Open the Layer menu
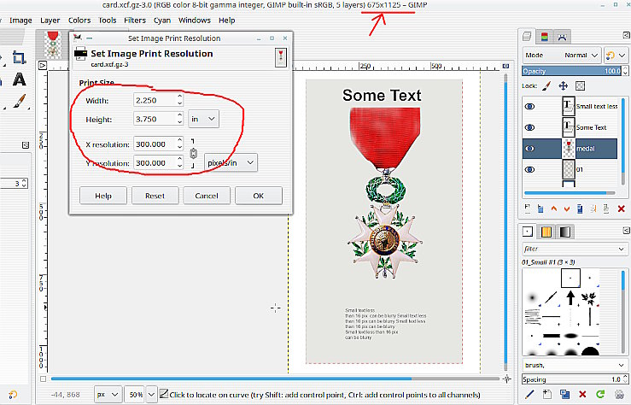The image size is (631, 405). (50, 21)
